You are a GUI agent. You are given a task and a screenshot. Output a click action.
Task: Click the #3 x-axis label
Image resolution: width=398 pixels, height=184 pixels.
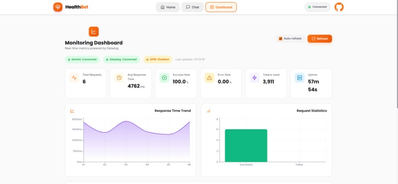pos(126,165)
